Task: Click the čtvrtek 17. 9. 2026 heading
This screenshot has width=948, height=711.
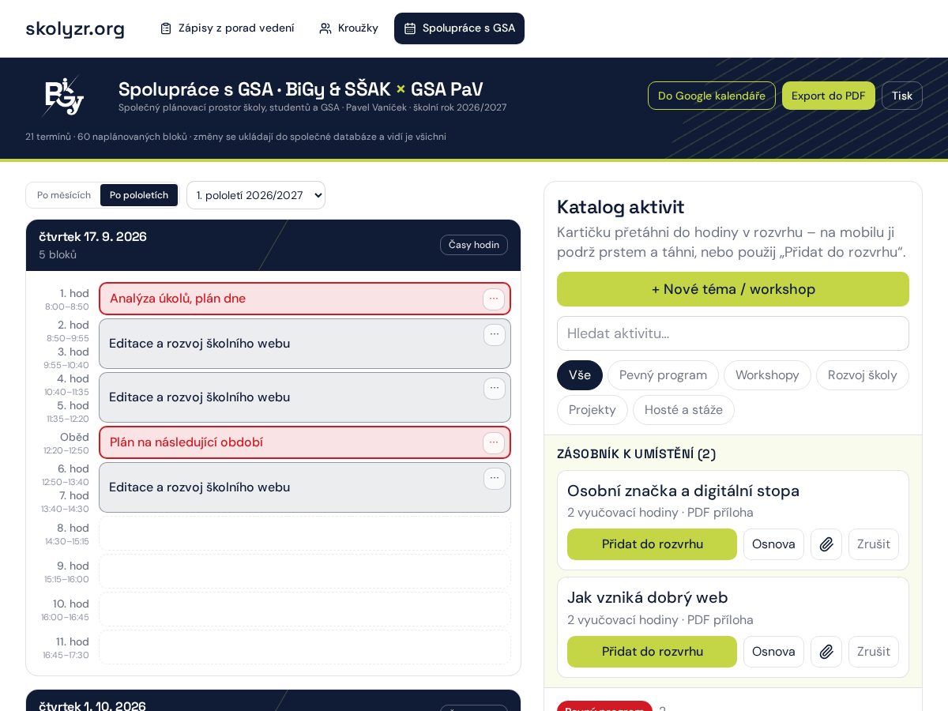Action: [x=92, y=237]
